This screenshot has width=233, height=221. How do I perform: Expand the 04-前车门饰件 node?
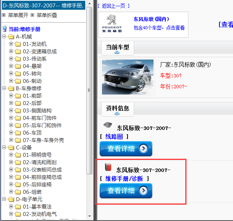[11, 118]
